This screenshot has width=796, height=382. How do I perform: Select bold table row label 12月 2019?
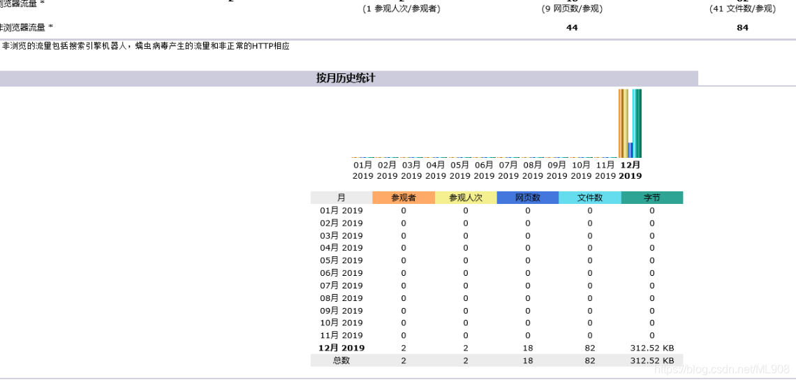[x=341, y=348]
